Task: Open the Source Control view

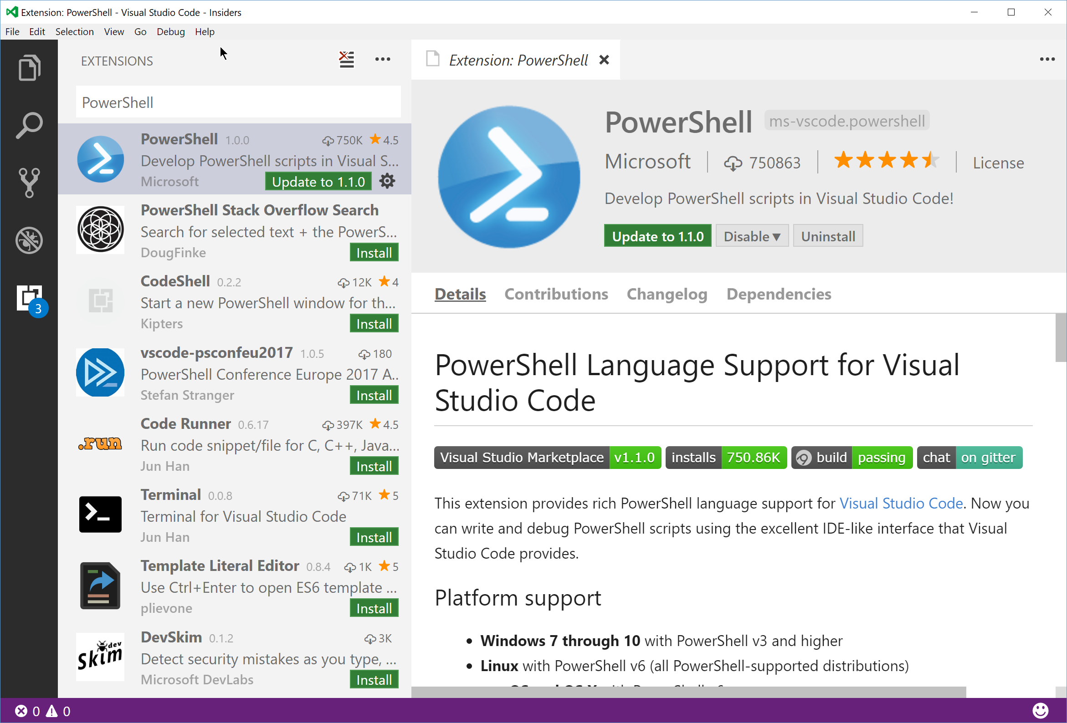Action: click(x=29, y=183)
